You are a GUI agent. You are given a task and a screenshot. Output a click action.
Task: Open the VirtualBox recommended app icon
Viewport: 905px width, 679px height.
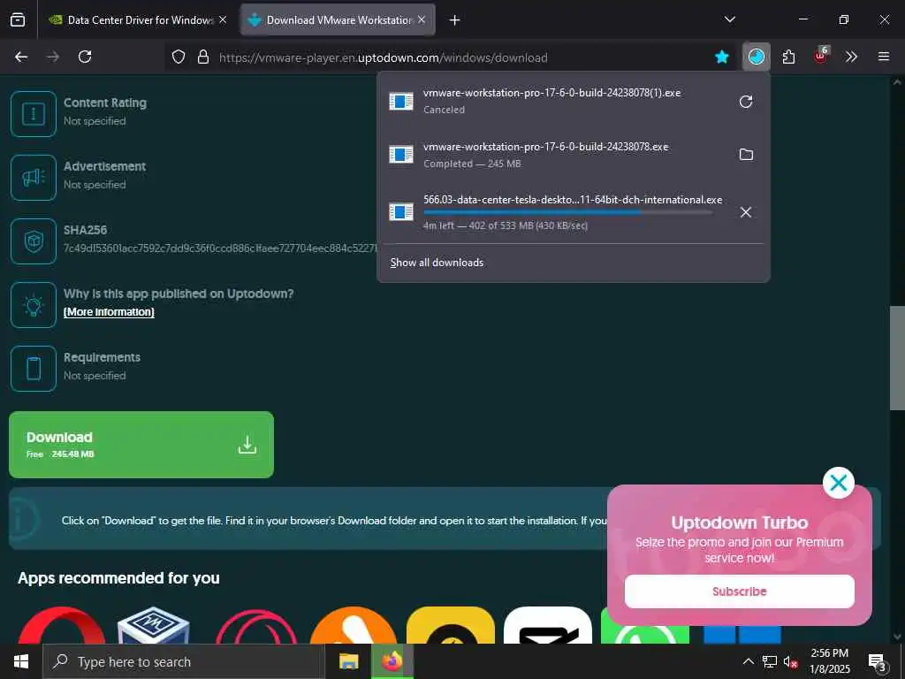(154, 626)
